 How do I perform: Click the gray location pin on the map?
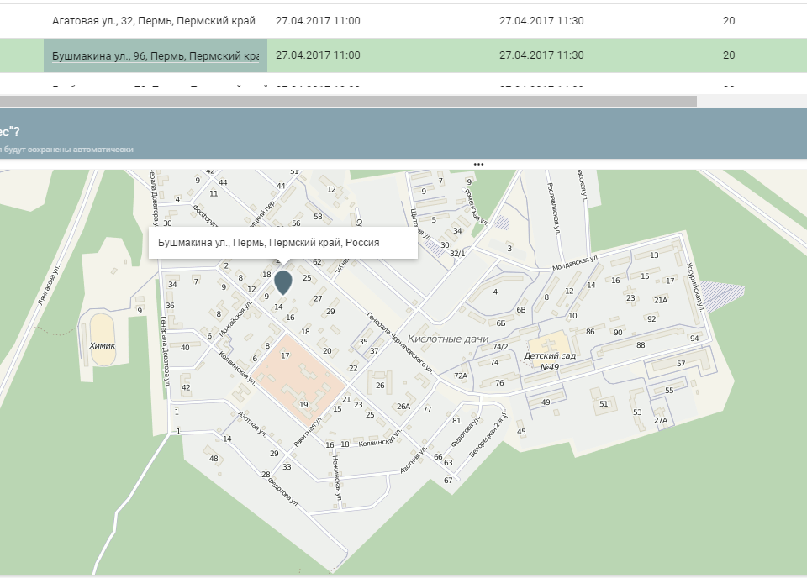click(283, 281)
